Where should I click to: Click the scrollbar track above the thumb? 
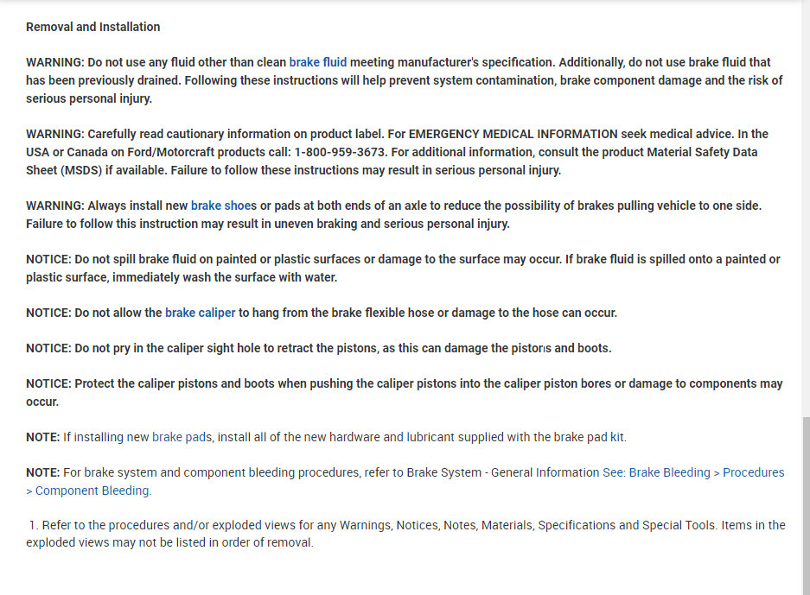point(805,216)
